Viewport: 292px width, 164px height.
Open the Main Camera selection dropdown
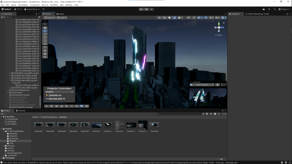pos(202,85)
